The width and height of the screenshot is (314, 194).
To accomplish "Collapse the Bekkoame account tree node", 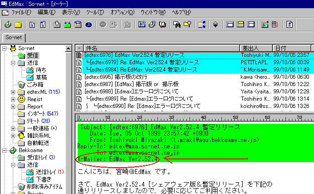I will pyautogui.click(x=4, y=150).
